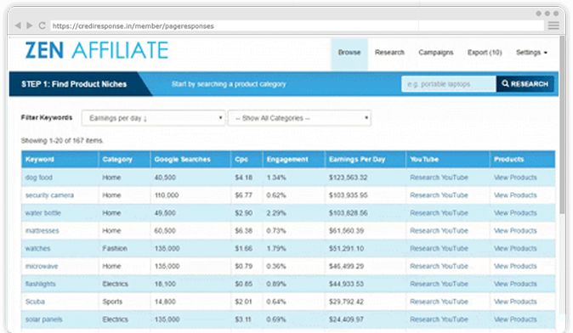
Task: Click the browser URL address bar
Action: coord(297,26)
